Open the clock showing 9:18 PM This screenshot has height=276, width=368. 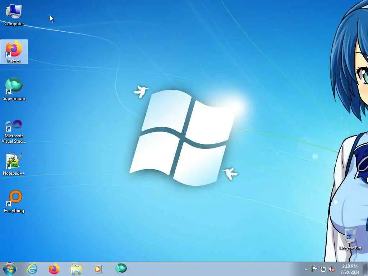350,269
